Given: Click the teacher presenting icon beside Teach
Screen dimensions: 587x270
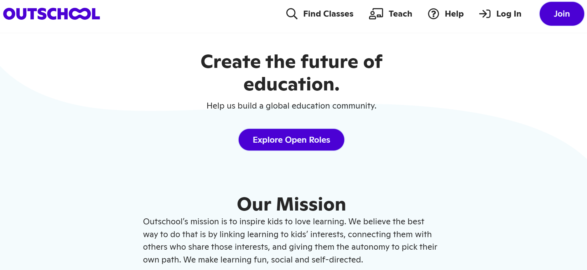Looking at the screenshot, I should 376,14.
